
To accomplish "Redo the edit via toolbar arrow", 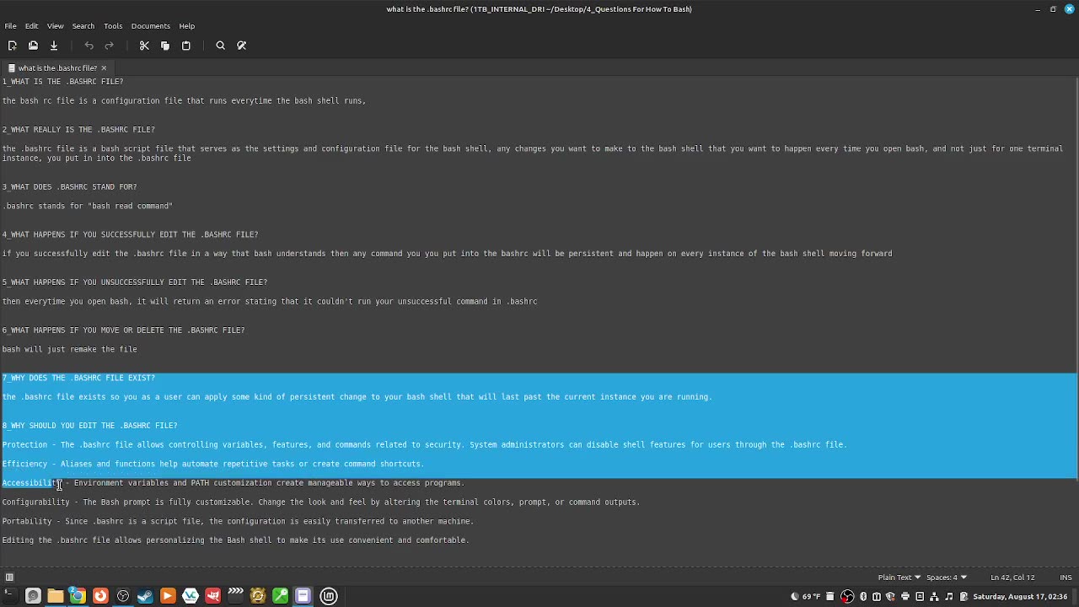I will coord(110,46).
